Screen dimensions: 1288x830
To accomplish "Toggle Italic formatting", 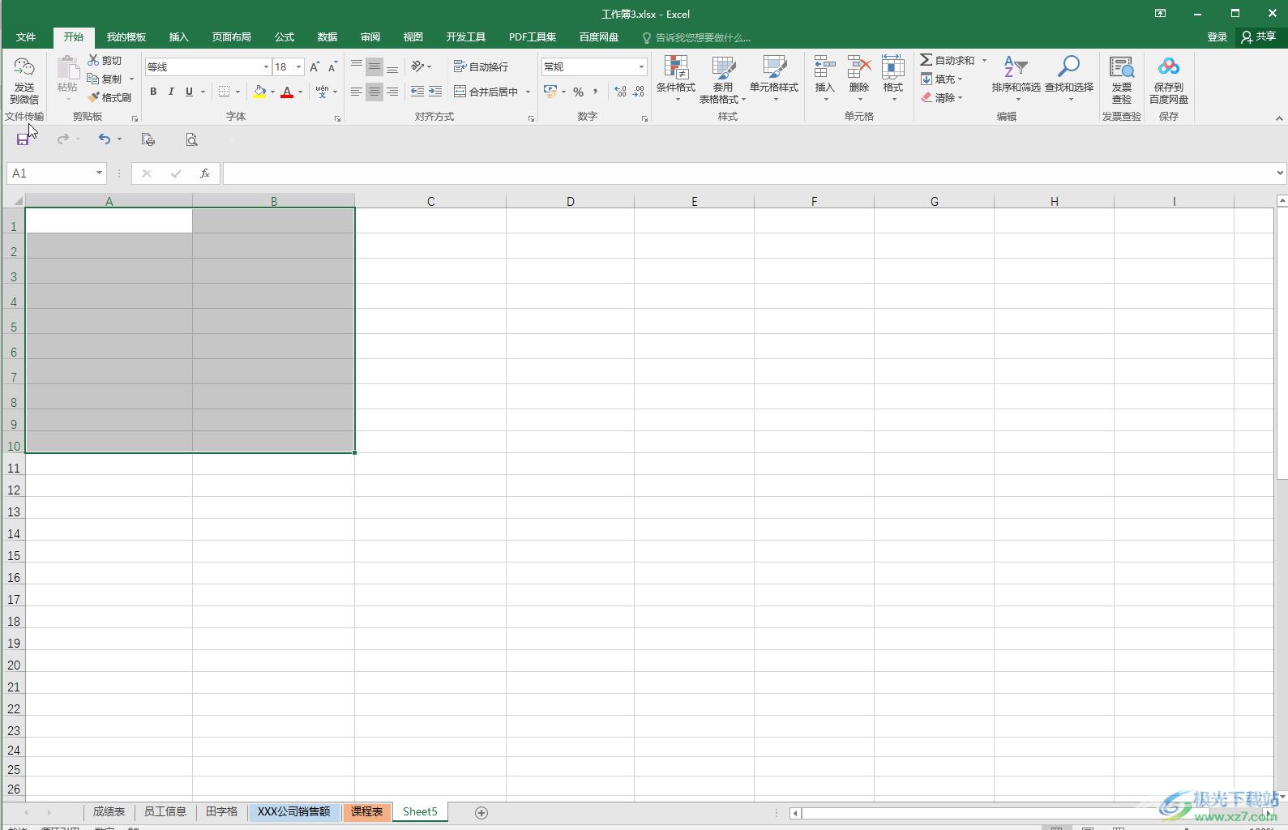I will pos(171,92).
